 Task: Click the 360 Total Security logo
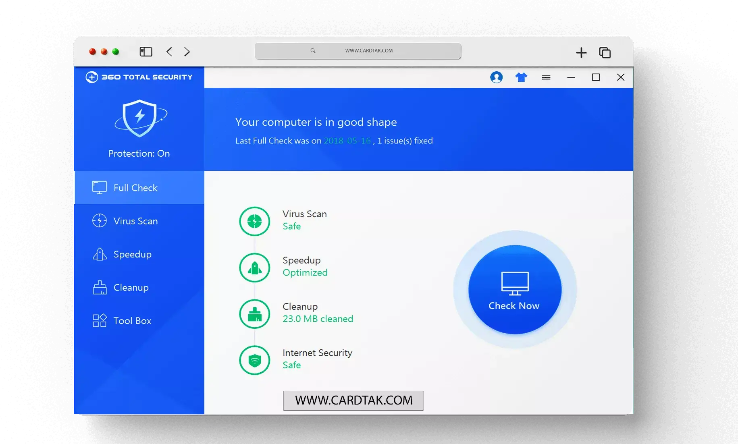(x=139, y=77)
